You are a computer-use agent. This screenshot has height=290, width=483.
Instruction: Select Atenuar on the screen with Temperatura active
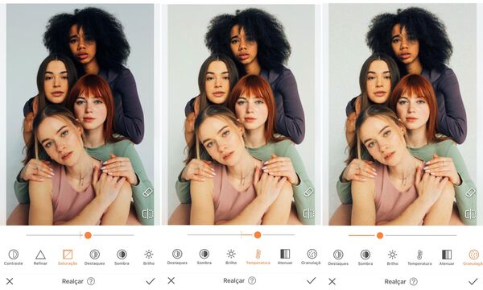(285, 257)
